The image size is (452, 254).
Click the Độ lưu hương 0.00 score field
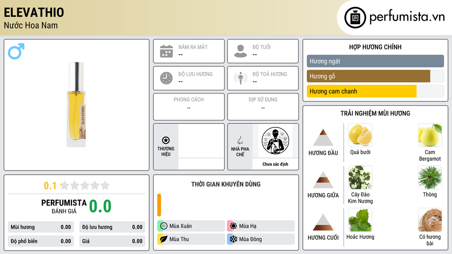tap(112, 227)
